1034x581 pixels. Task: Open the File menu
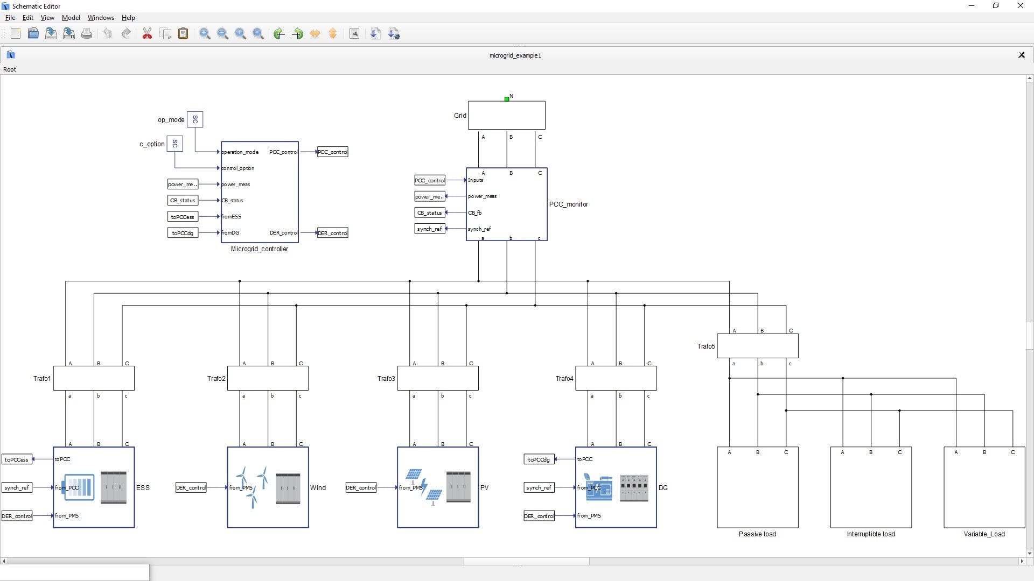click(10, 18)
